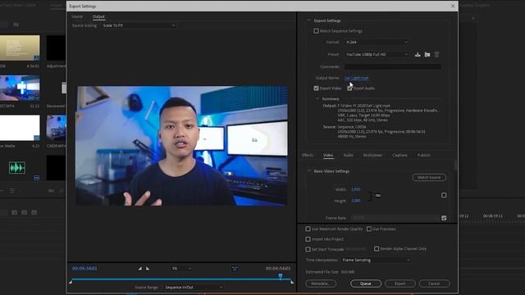This screenshot has width=525, height=295.
Task: Click the video preview of the man
Action: (x=181, y=146)
